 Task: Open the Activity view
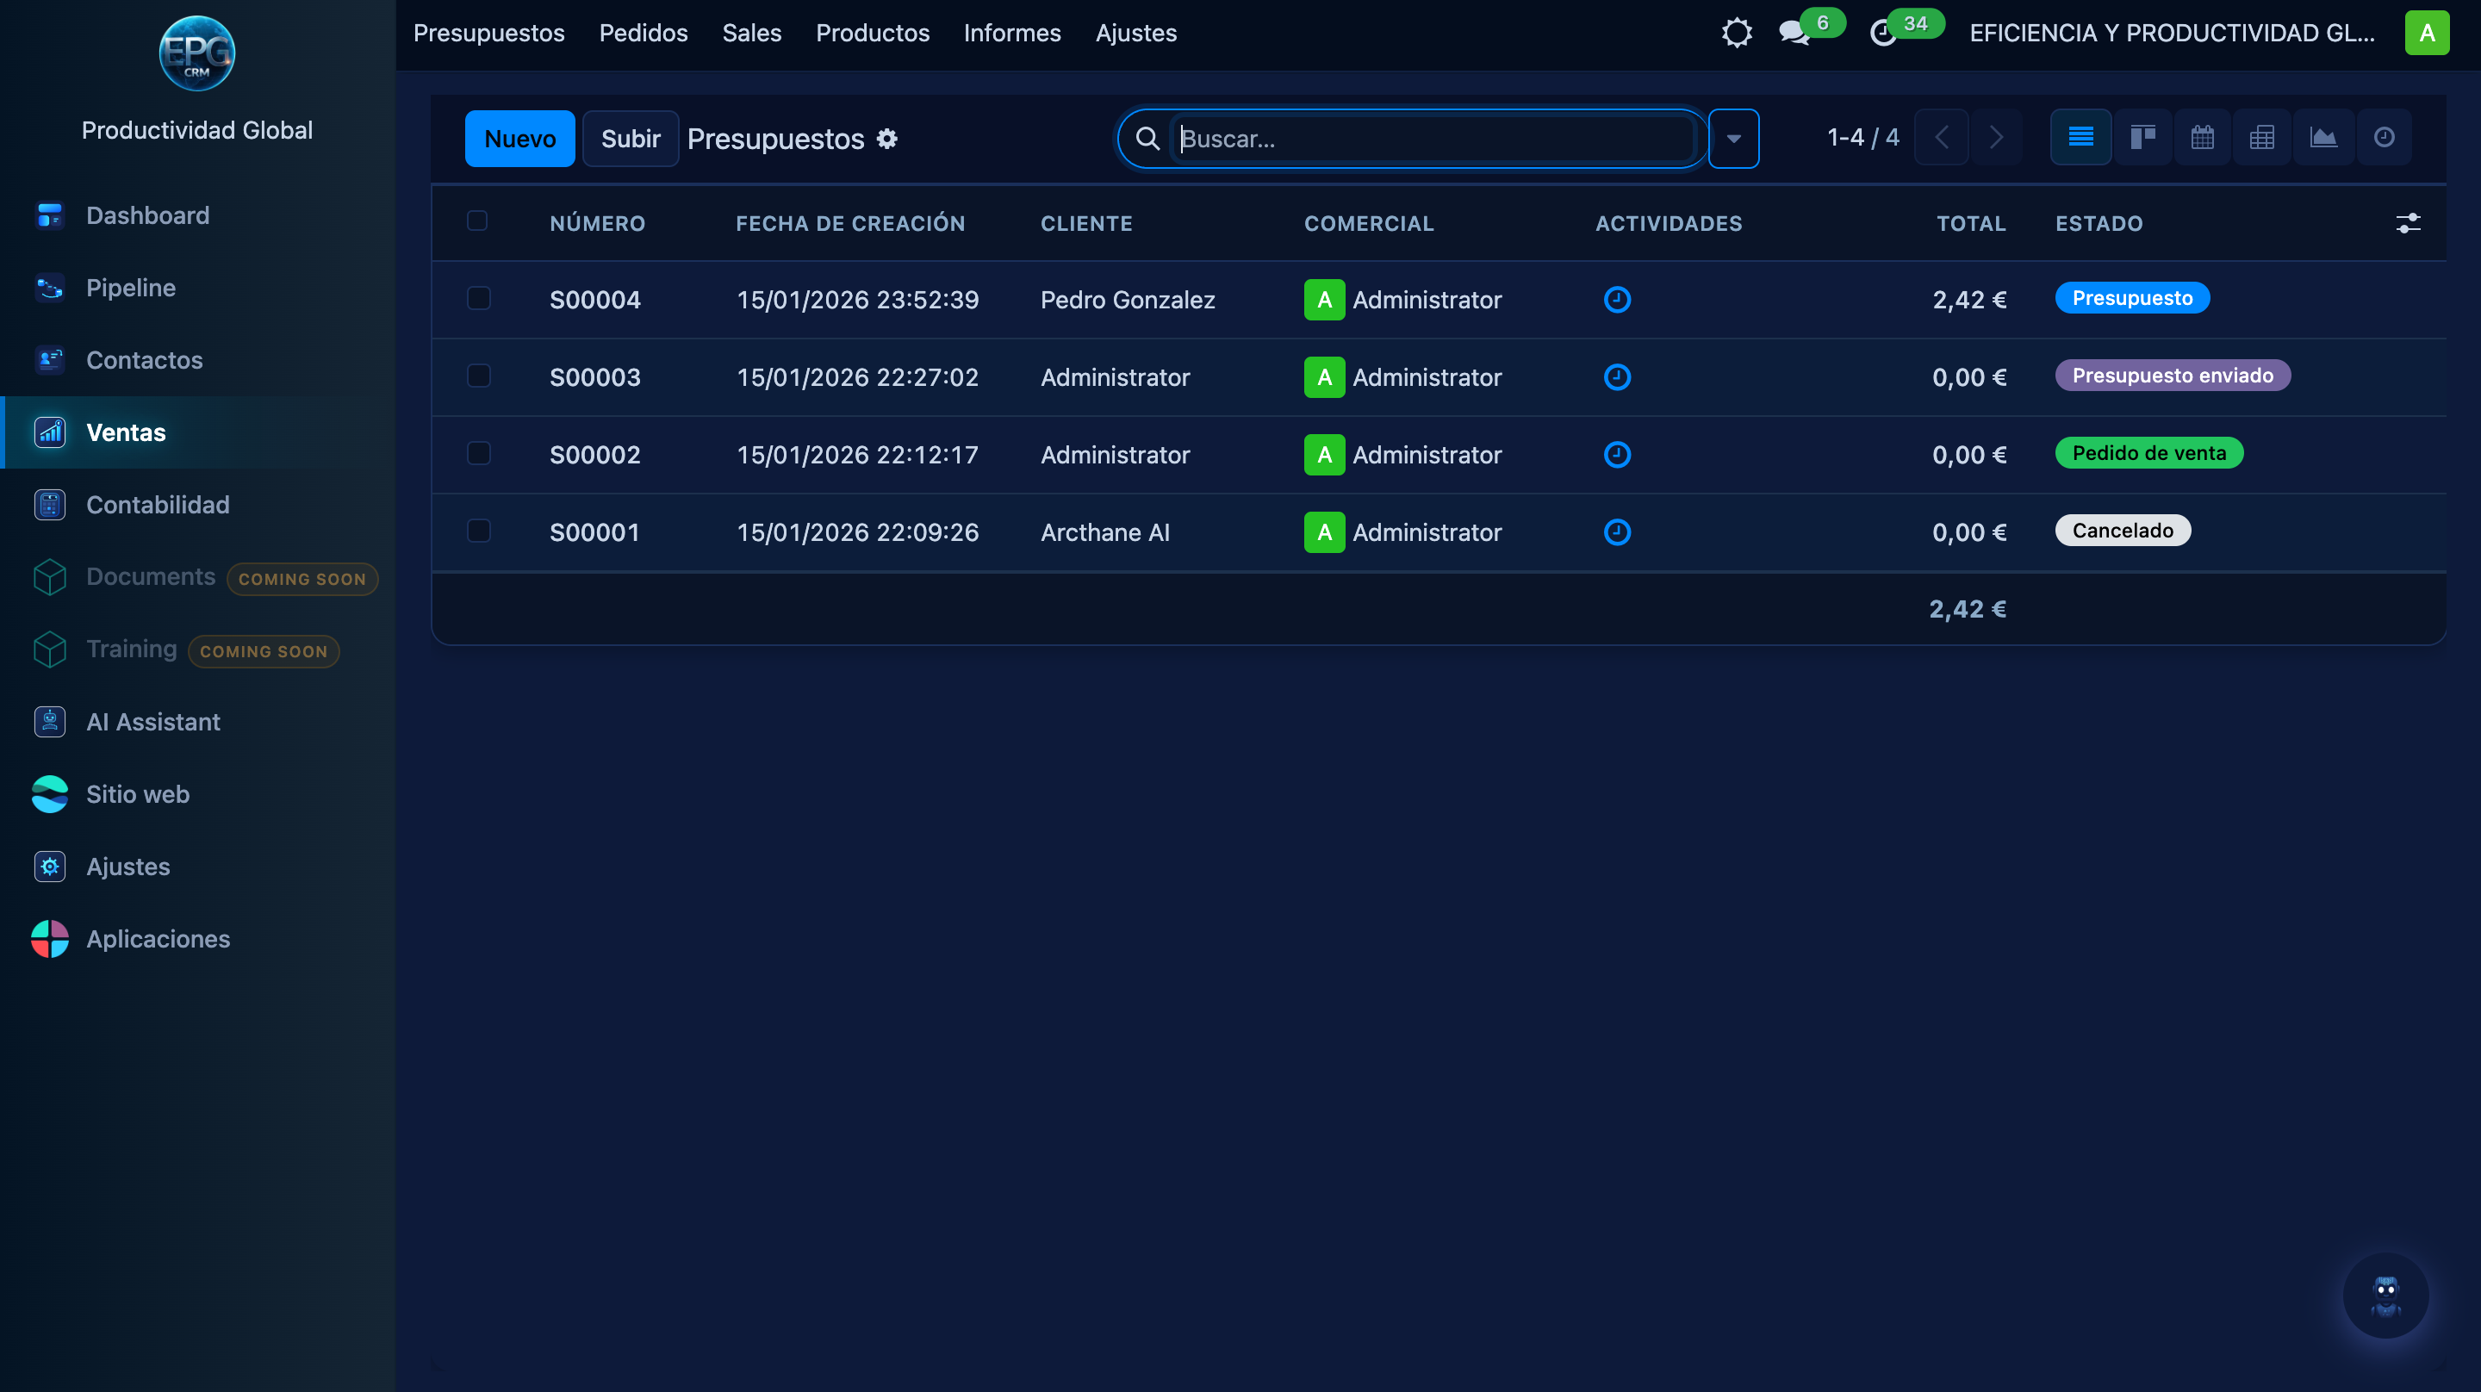[2385, 137]
